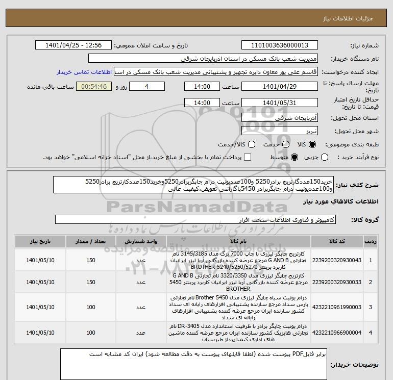The height and width of the screenshot is (380, 393).
Task: Click the goods group field کامپیوتر و فناوری اطلاعات
Action: click(x=195, y=219)
